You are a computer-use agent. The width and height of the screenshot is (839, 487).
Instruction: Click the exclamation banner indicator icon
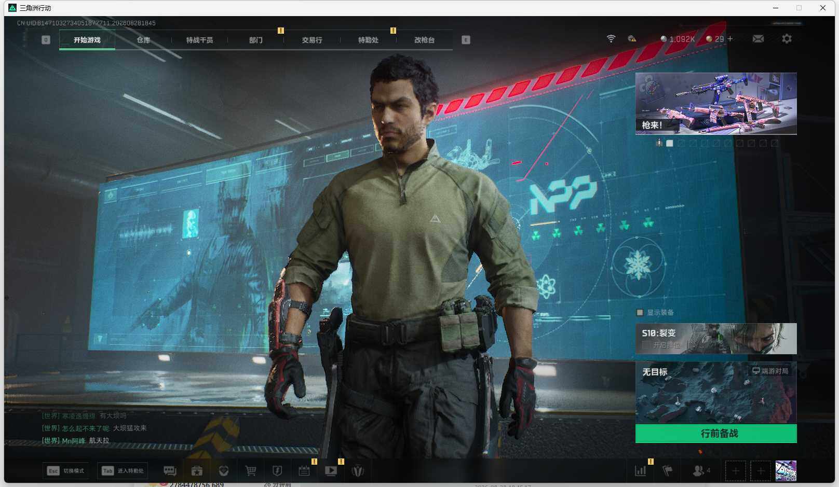click(659, 143)
